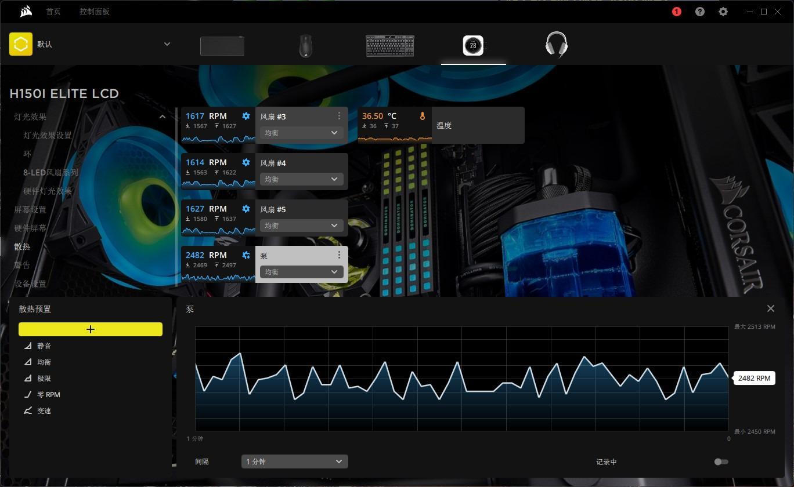
Task: Click the H150I ELITE LCD title
Action: point(64,93)
